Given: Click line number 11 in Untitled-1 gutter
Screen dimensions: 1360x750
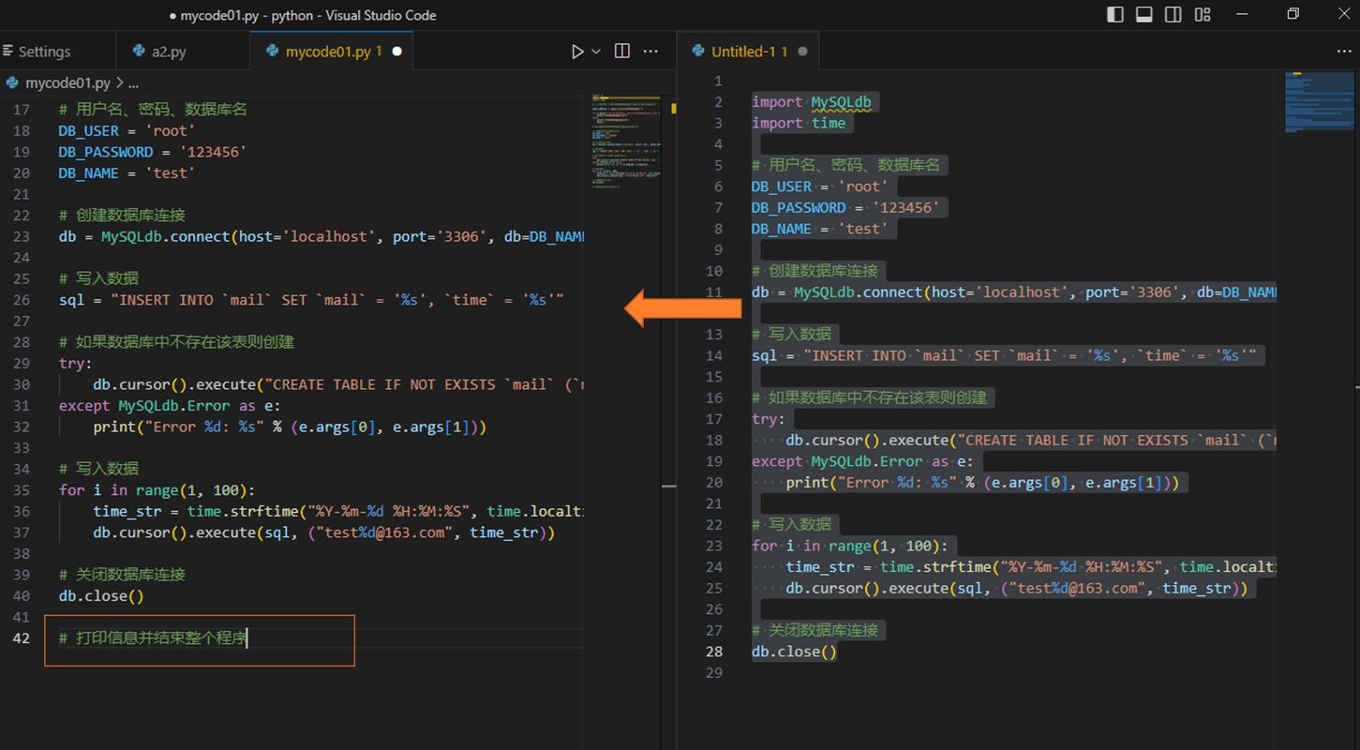Looking at the screenshot, I should click(x=714, y=292).
